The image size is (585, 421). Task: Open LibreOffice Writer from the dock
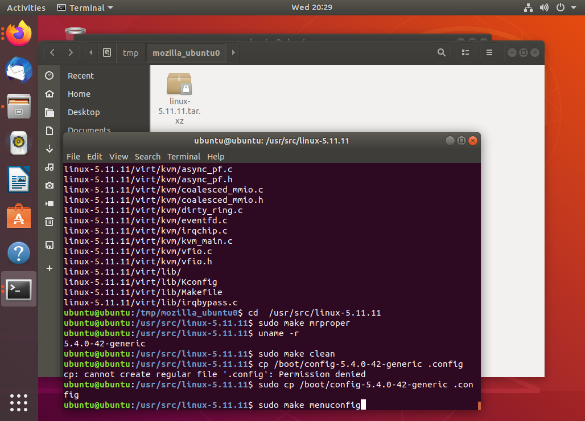[19, 180]
